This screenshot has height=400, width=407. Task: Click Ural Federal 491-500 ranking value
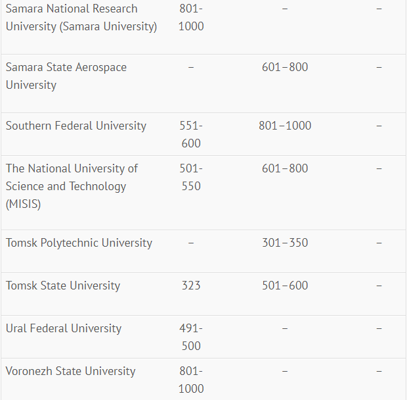click(x=191, y=337)
